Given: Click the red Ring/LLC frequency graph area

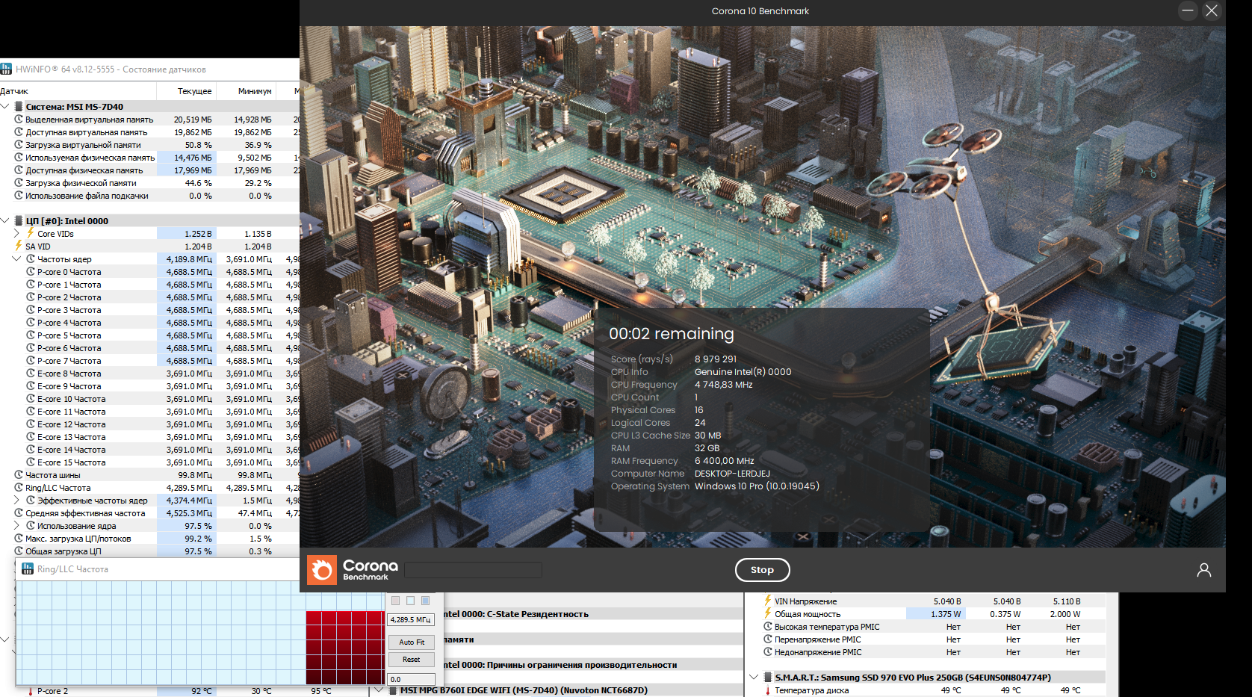Looking at the screenshot, I should (344, 647).
